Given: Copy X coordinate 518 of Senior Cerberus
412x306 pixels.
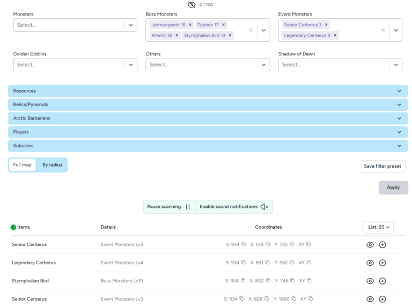Looking at the screenshot, I should click(268, 244).
